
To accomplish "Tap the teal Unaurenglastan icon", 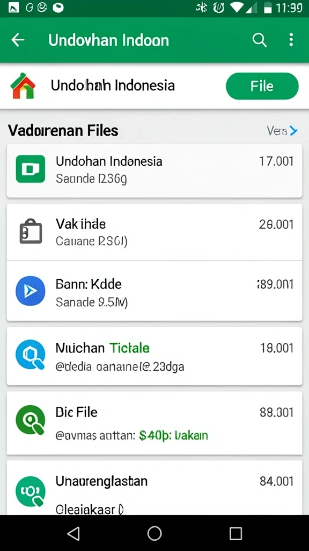I will [31, 491].
